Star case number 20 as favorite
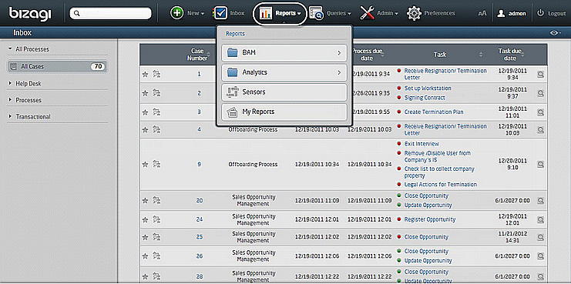The height and width of the screenshot is (284, 571). point(145,200)
